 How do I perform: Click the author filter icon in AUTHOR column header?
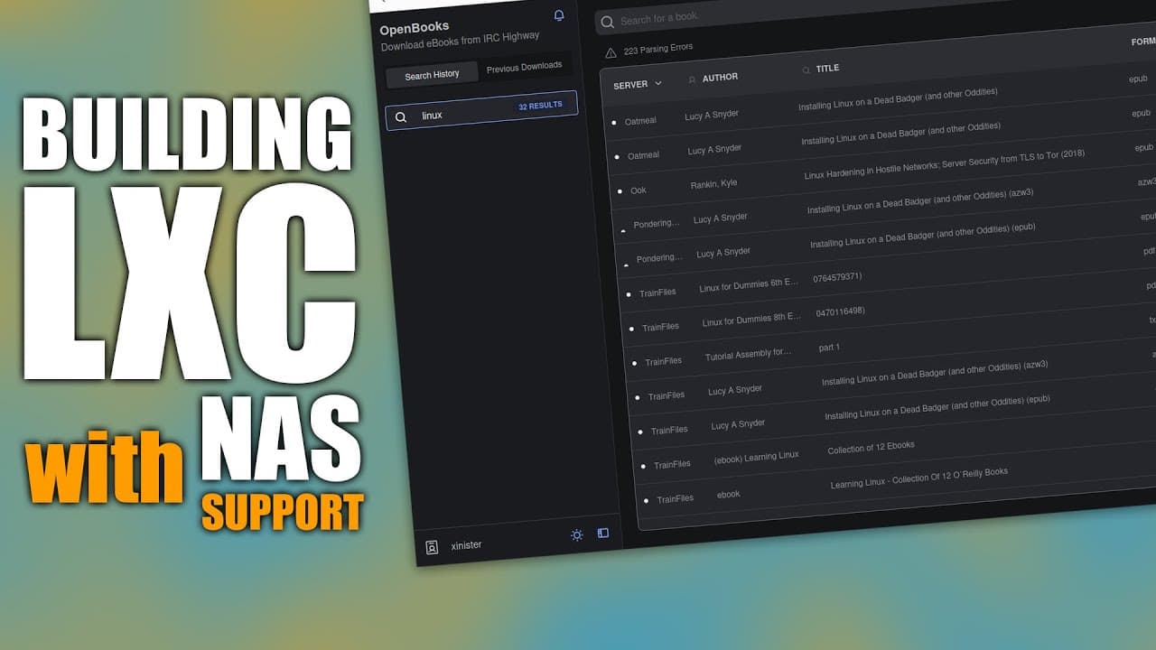click(x=693, y=79)
